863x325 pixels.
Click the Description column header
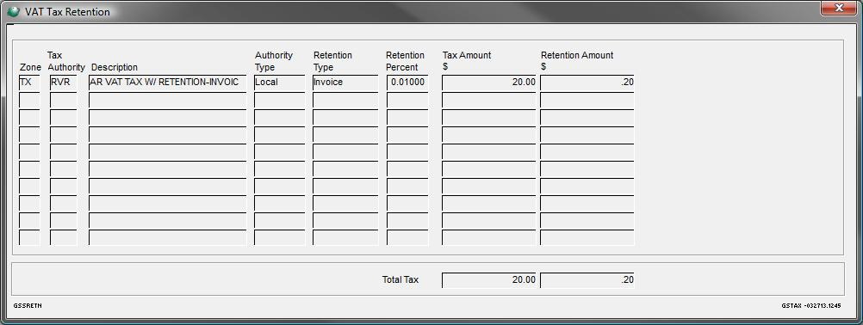pos(115,68)
